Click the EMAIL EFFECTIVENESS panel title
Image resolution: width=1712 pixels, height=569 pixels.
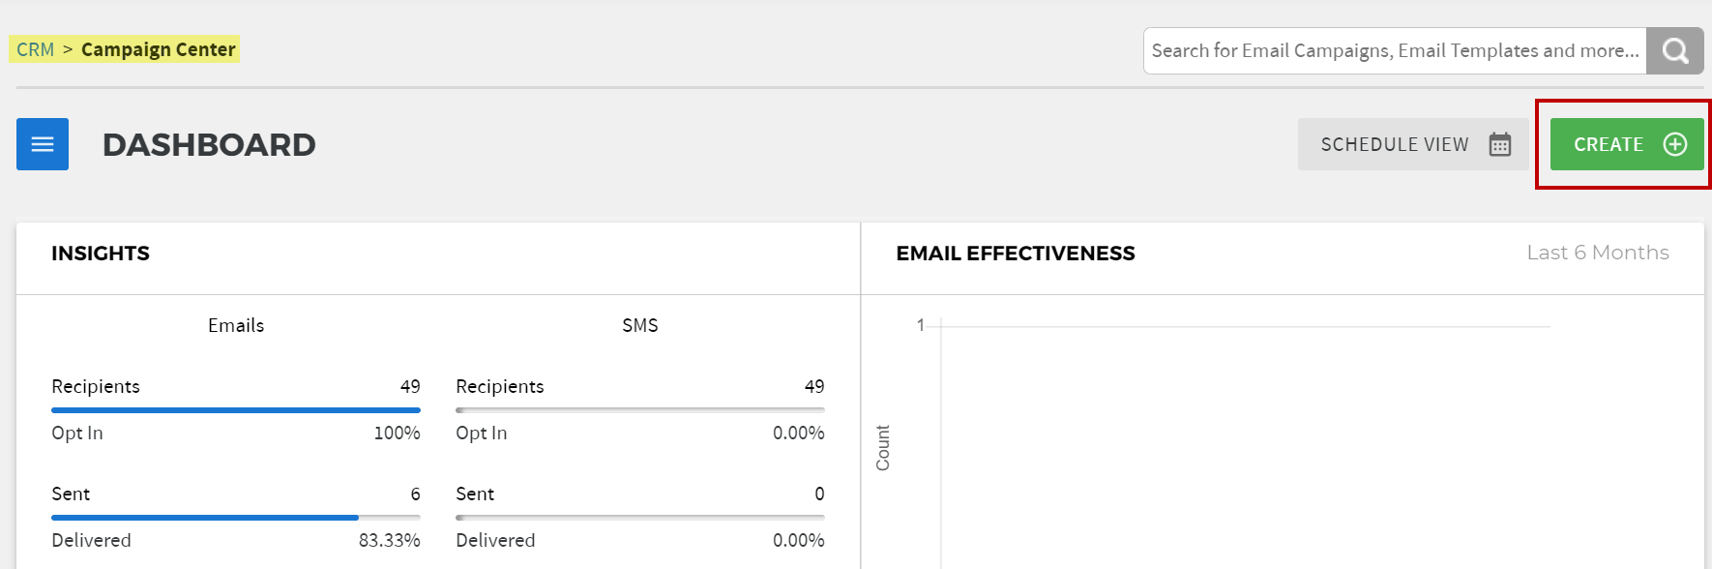click(1016, 254)
